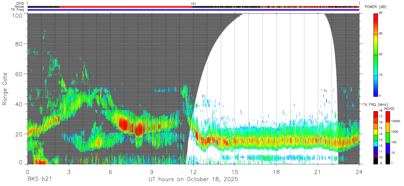Click the POWER (dB) color bar
404x186 pixels.
pos(376,54)
